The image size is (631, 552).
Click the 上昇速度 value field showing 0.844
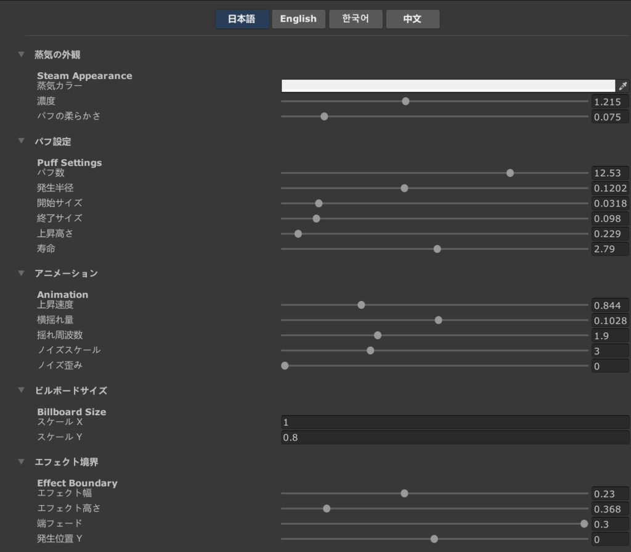click(610, 305)
